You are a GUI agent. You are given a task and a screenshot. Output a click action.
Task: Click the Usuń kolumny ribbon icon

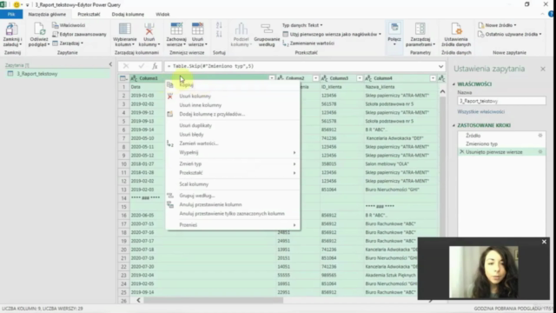pyautogui.click(x=149, y=30)
